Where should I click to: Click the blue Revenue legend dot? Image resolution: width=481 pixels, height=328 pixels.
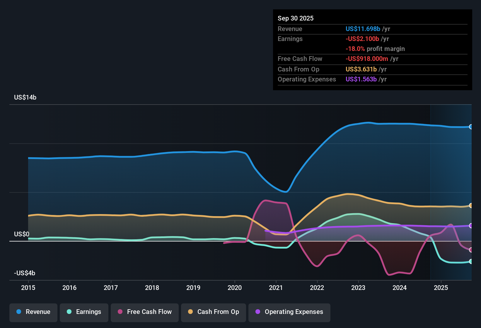tap(18, 312)
